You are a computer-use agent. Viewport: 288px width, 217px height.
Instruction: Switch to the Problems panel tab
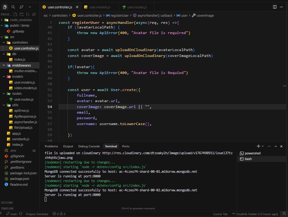click(51, 146)
